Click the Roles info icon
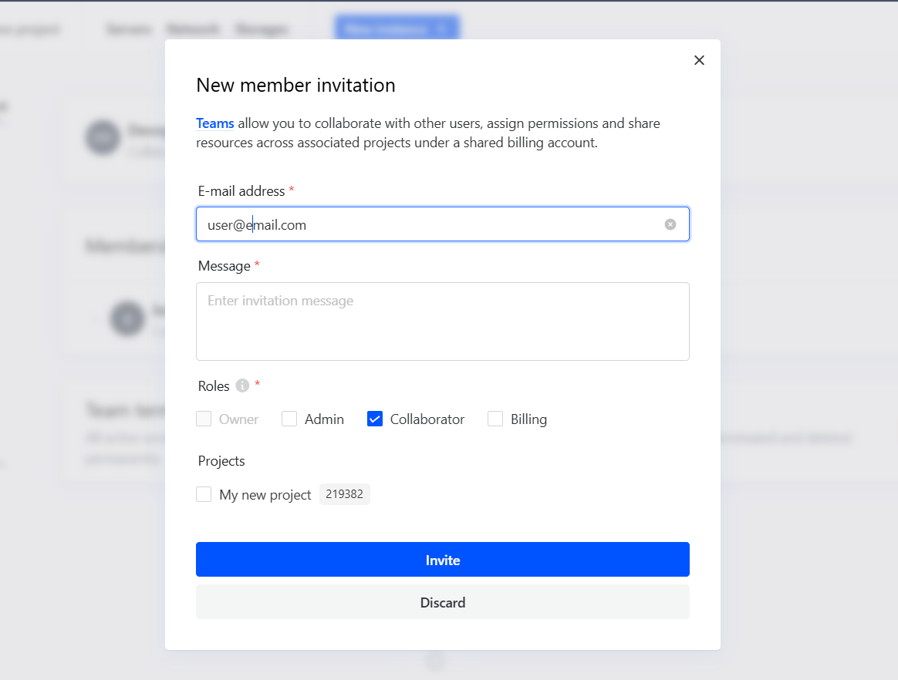898x680 pixels. tap(242, 385)
